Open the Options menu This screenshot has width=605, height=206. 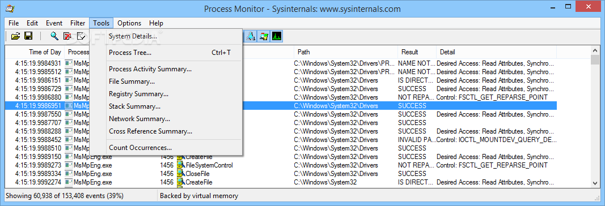coord(129,23)
